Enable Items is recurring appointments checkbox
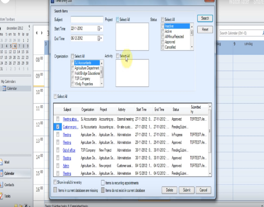The width and height of the screenshot is (264, 207). click(x=103, y=183)
